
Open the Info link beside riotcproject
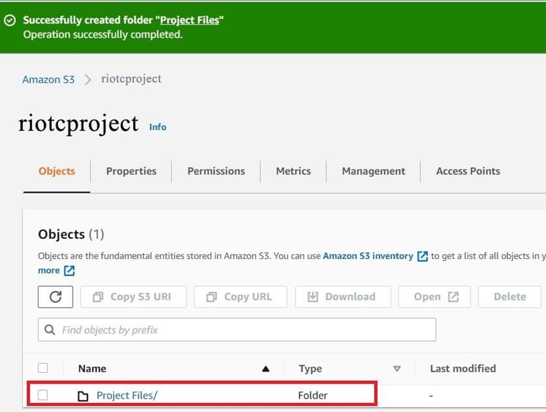[158, 127]
